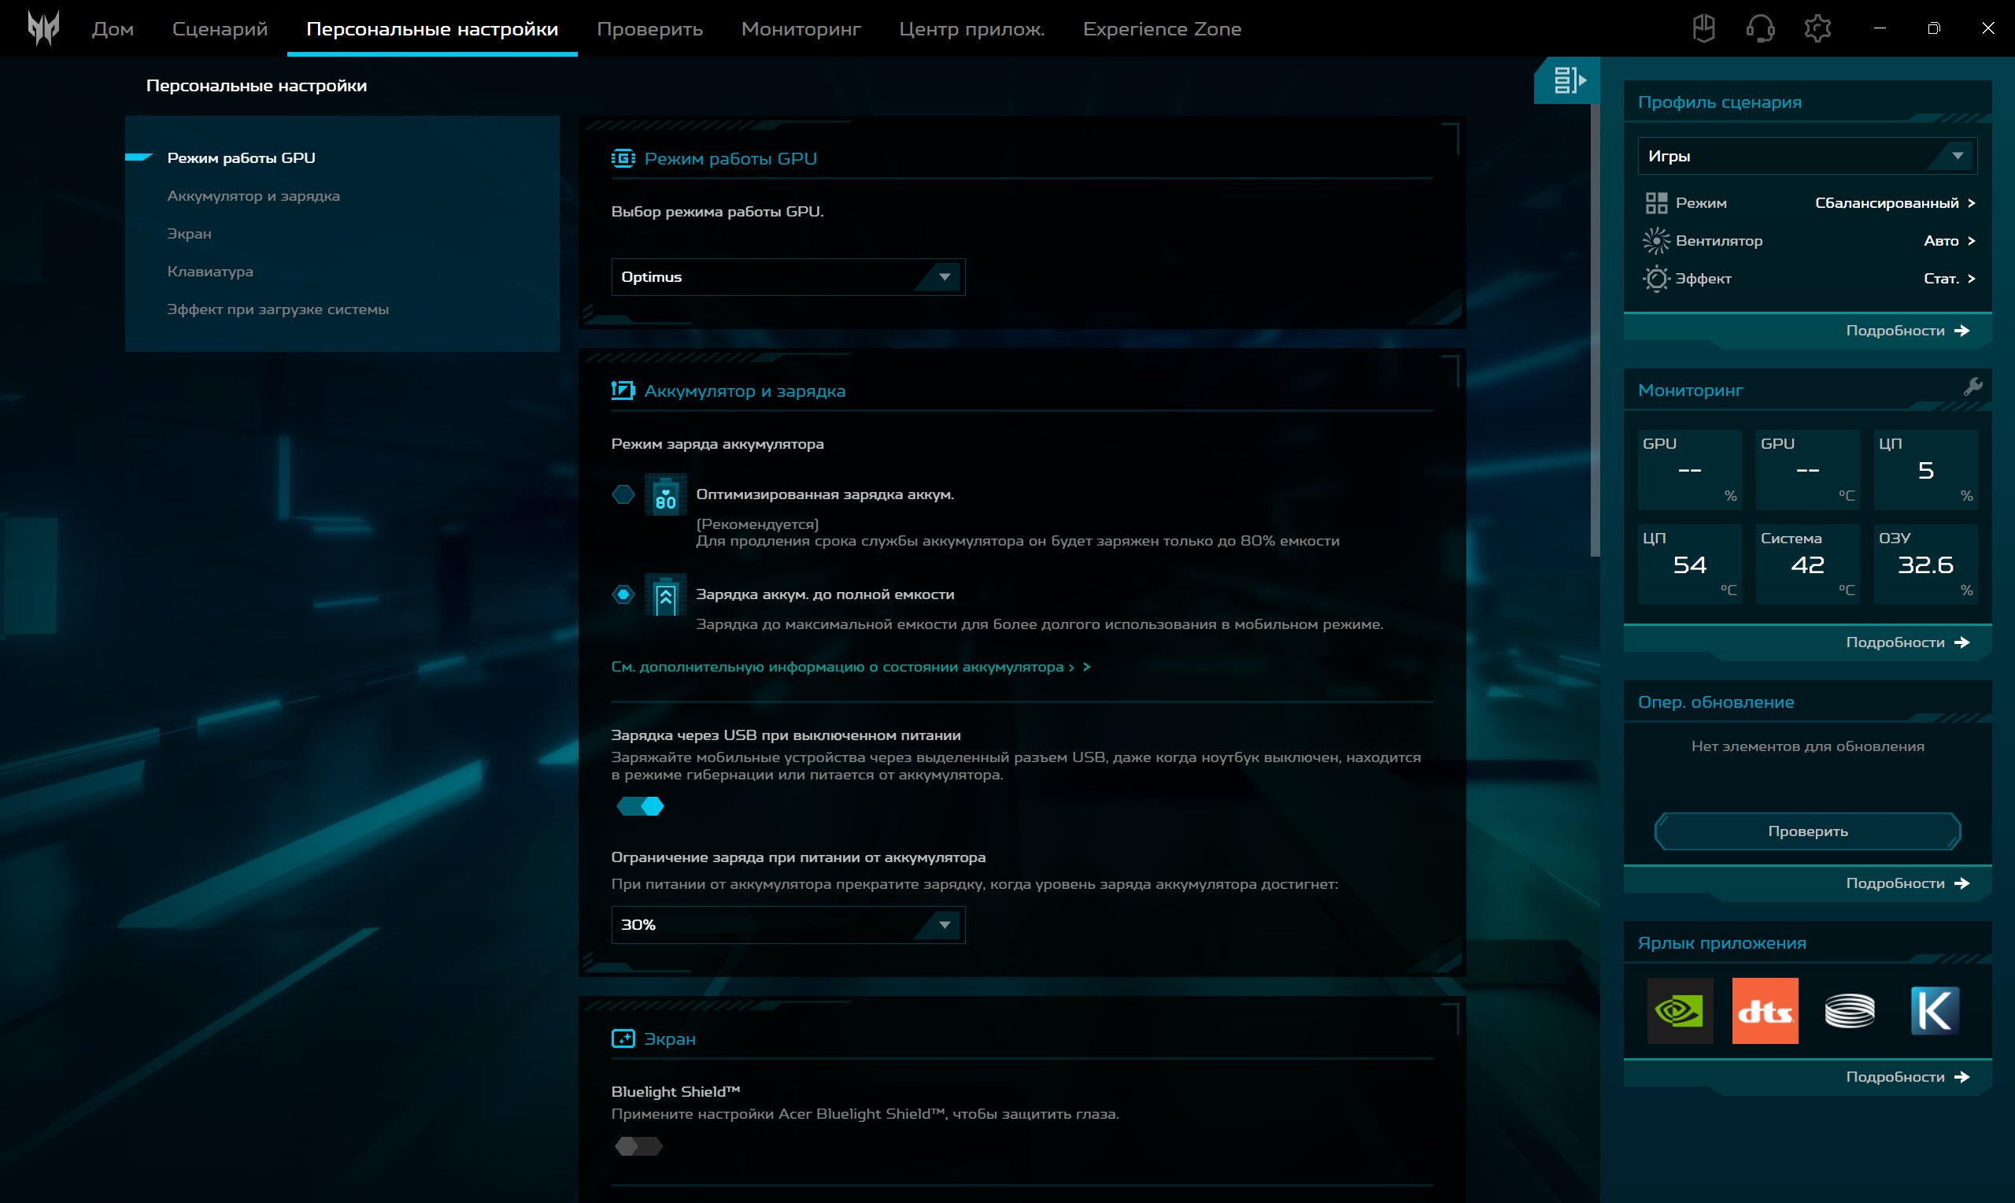Expand the Сбалансированный mode option
Screen dimensions: 2015x1203
coord(1895,202)
